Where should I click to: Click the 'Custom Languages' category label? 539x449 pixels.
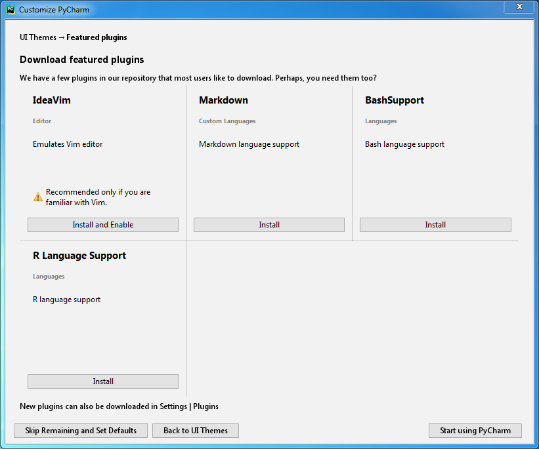(x=227, y=121)
